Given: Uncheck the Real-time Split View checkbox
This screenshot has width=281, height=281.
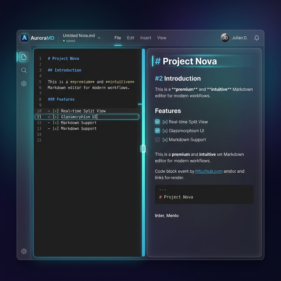Looking at the screenshot, I should (157, 122).
